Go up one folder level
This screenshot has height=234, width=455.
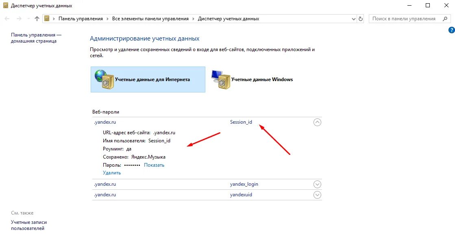pyautogui.click(x=37, y=19)
